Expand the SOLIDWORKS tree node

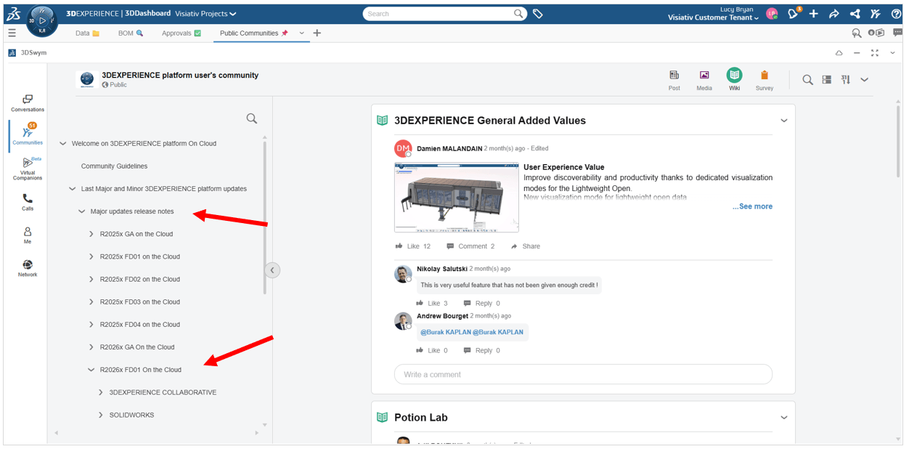pyautogui.click(x=101, y=415)
